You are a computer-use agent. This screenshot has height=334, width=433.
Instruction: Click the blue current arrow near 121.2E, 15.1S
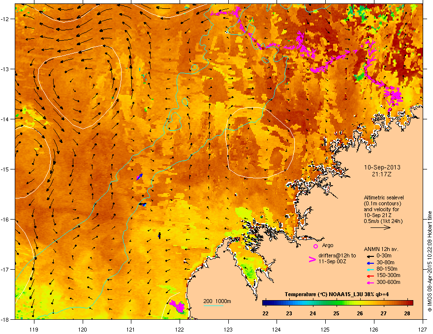tap(140, 177)
